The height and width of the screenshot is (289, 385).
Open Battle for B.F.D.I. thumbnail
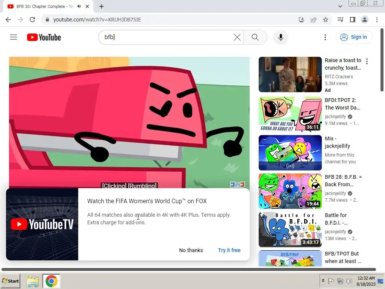pyautogui.click(x=290, y=229)
